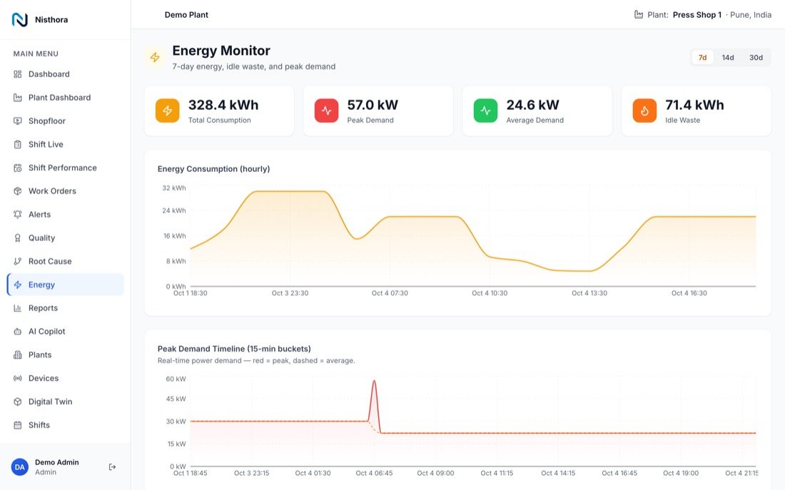Click the Work Orders box icon

coord(18,191)
